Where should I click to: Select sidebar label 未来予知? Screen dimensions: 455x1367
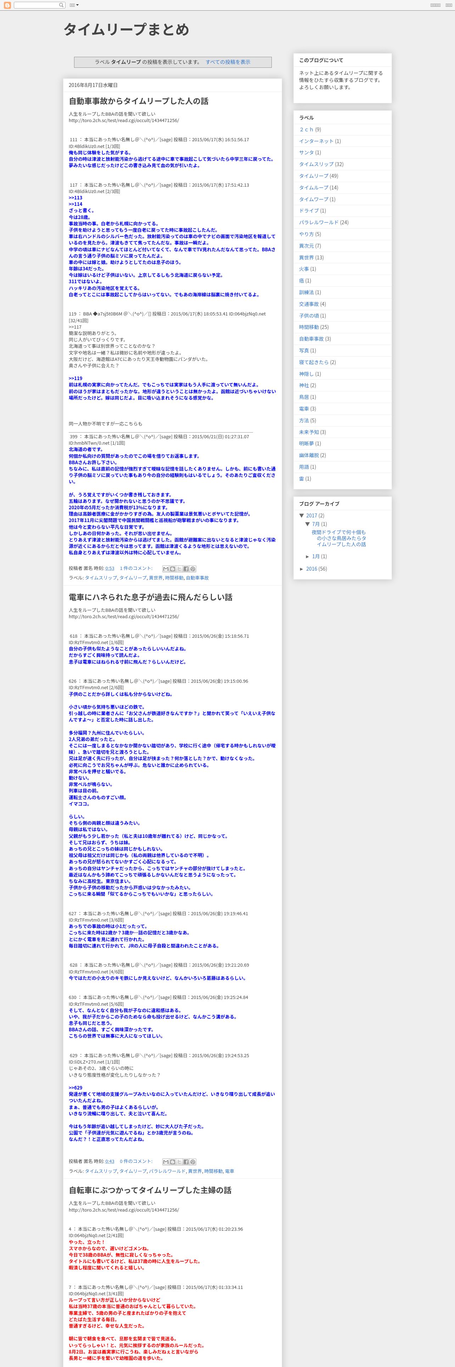click(309, 432)
